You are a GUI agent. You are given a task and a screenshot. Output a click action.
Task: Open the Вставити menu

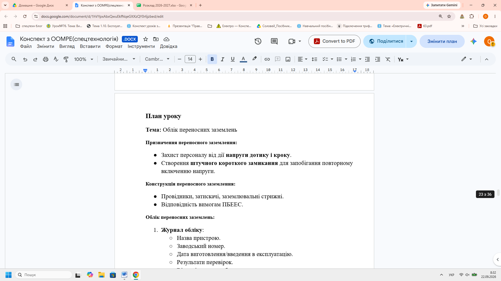pos(90,46)
